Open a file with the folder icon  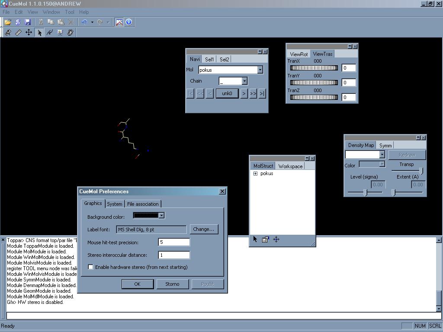(8, 22)
